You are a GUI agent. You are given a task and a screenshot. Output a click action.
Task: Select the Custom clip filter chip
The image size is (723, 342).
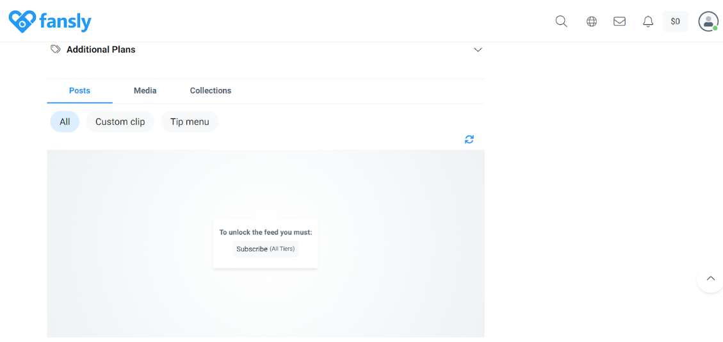point(120,122)
